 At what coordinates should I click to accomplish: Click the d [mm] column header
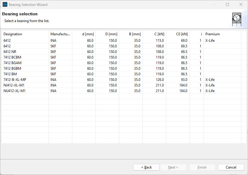(x=88, y=34)
